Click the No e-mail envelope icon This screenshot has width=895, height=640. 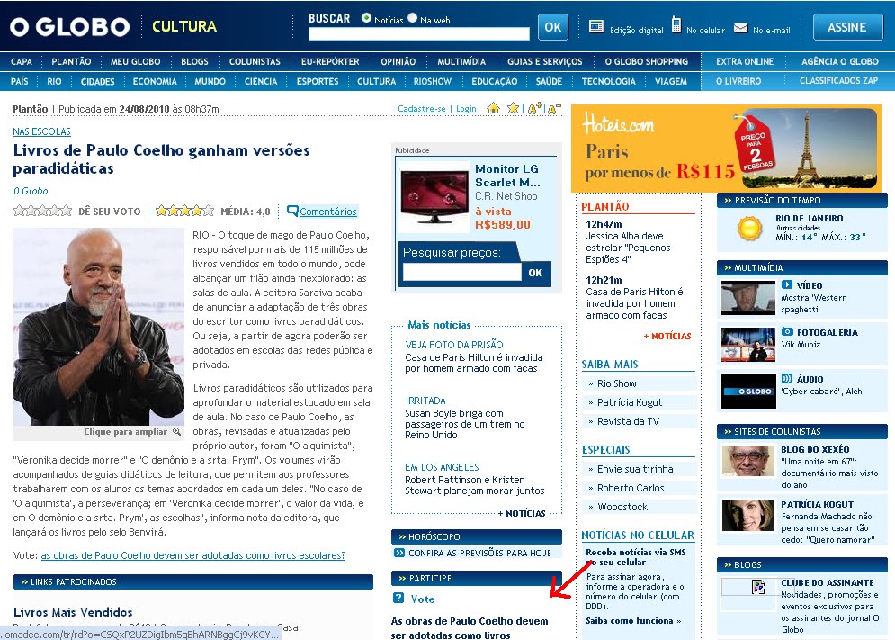click(x=740, y=28)
